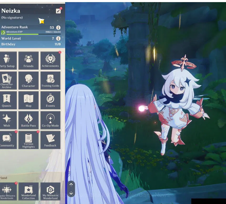Open the Community page
Image resolution: width=226 pixels, height=204 pixels.
click(x=8, y=140)
